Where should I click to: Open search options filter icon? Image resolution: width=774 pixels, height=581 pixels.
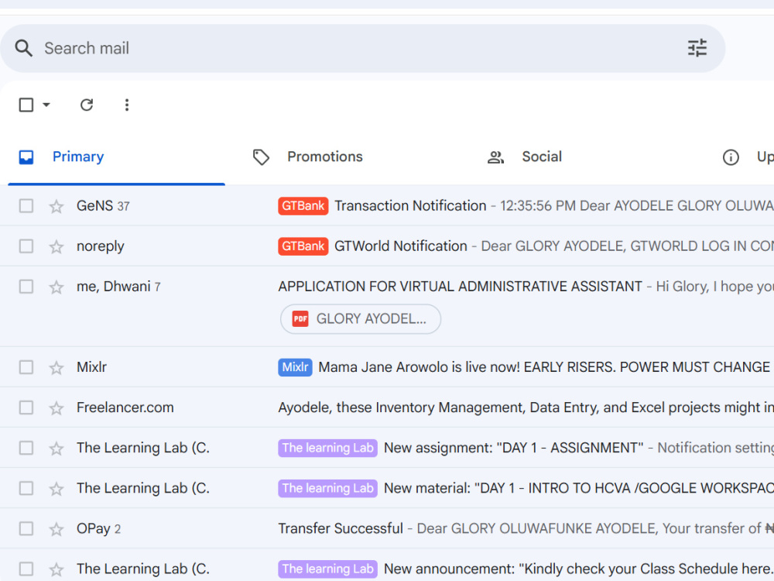(697, 48)
